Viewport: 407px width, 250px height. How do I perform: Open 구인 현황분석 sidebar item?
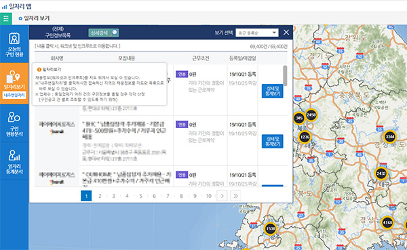14,124
